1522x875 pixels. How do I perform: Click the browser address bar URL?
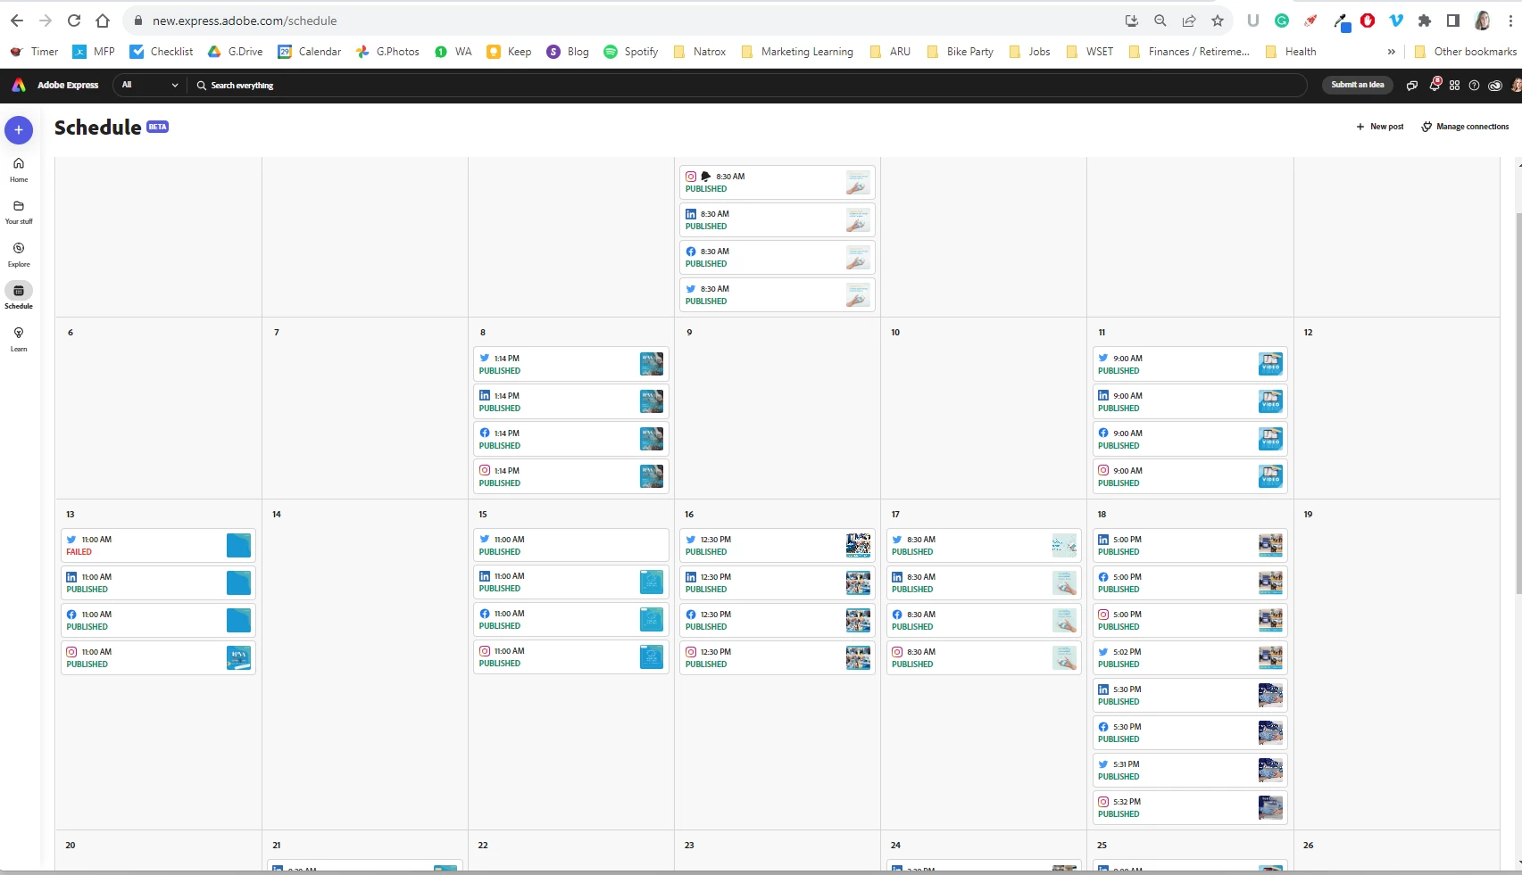(245, 21)
